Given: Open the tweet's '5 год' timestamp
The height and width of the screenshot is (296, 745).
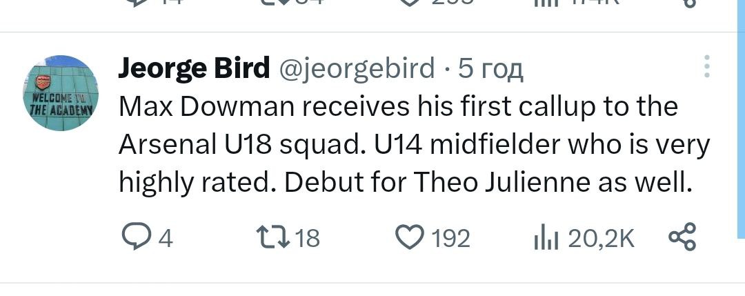Looking at the screenshot, I should click(x=492, y=68).
